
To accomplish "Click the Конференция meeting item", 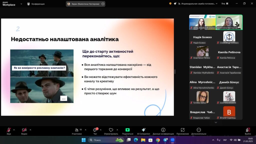I will click(36, 4).
